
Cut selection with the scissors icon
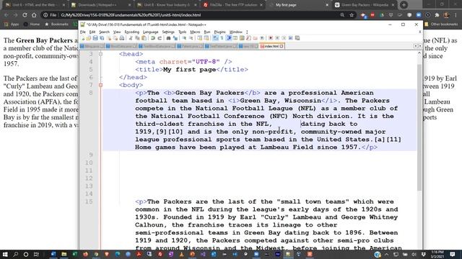pos(131,38)
